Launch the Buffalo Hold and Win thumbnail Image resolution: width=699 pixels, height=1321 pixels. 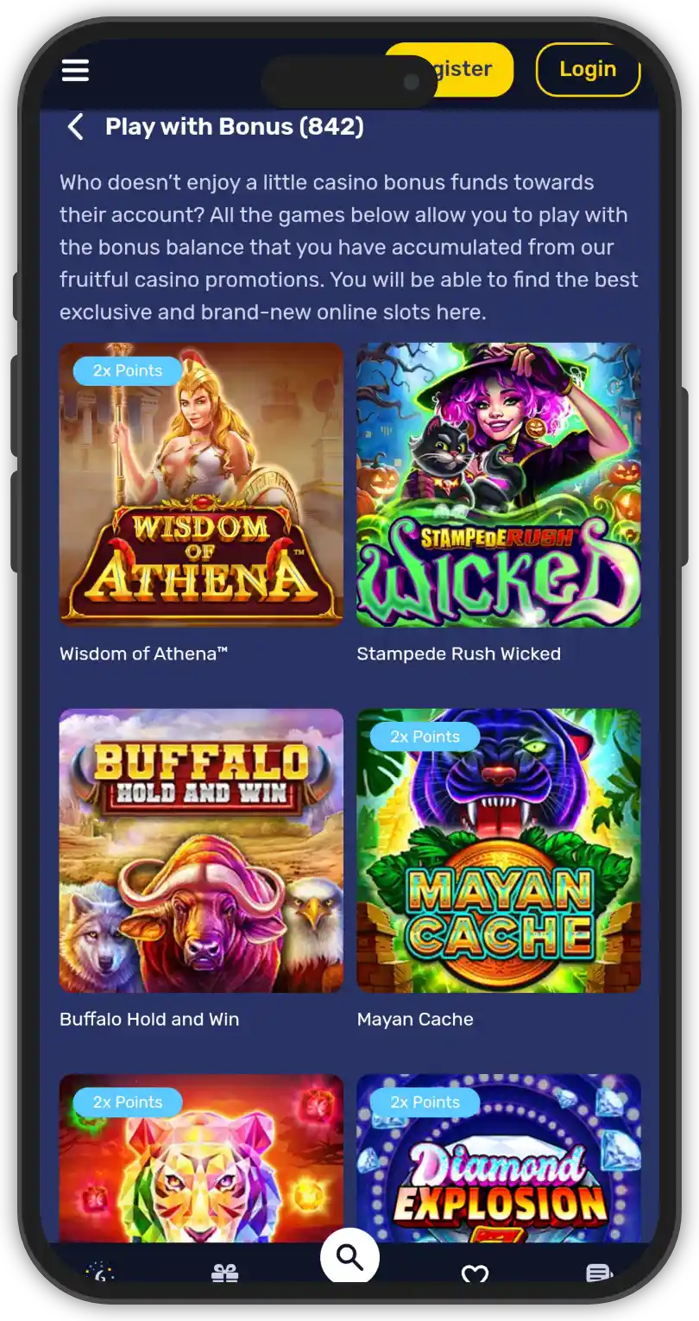[x=201, y=850]
